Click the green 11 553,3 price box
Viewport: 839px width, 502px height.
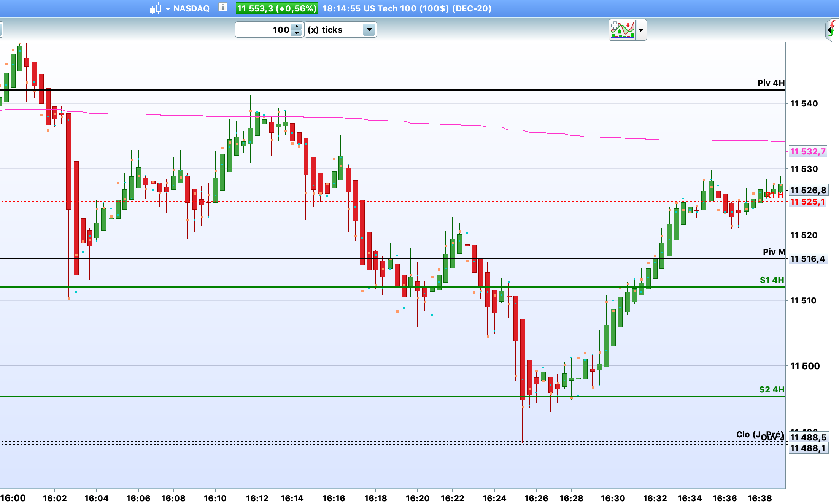pos(276,8)
